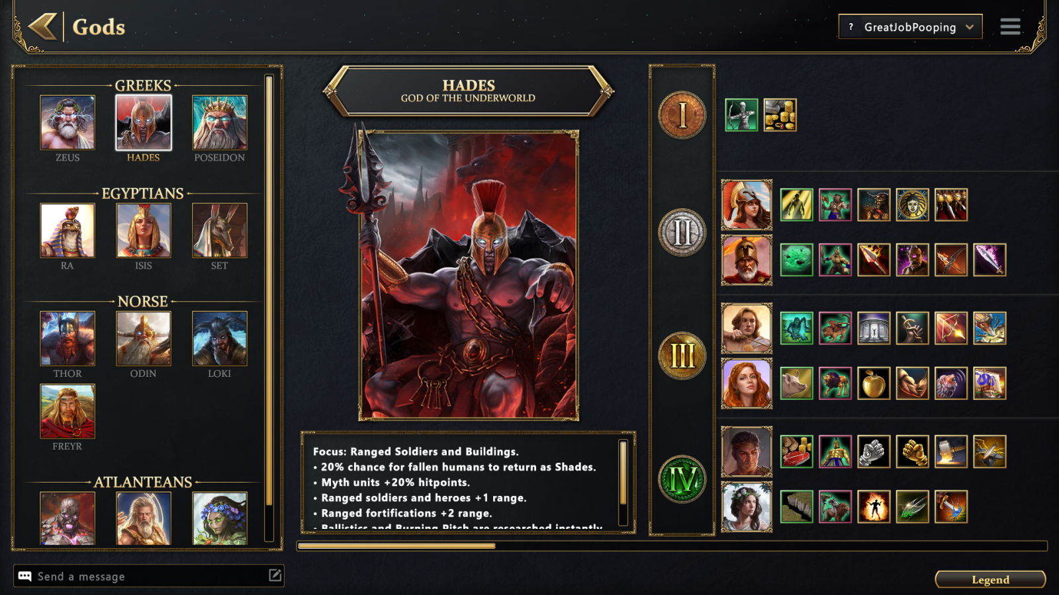Open the compose message icon in chat
This screenshot has height=595, width=1059.
[x=275, y=575]
